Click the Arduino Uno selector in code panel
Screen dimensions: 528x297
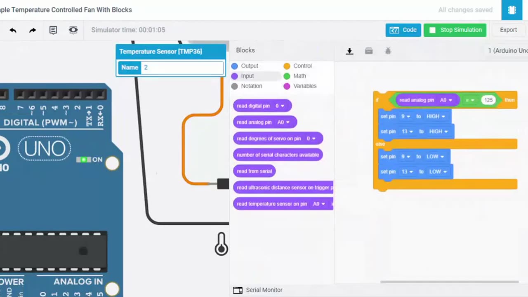(x=507, y=51)
